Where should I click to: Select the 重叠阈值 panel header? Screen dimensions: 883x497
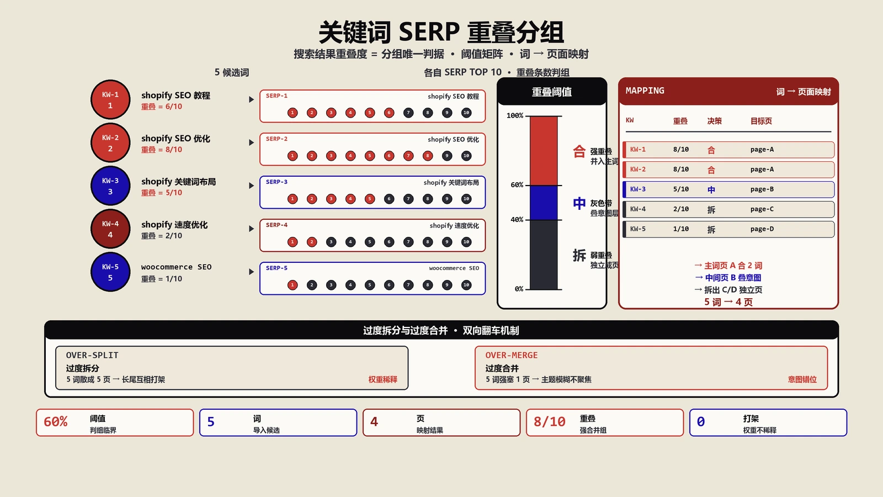click(552, 92)
